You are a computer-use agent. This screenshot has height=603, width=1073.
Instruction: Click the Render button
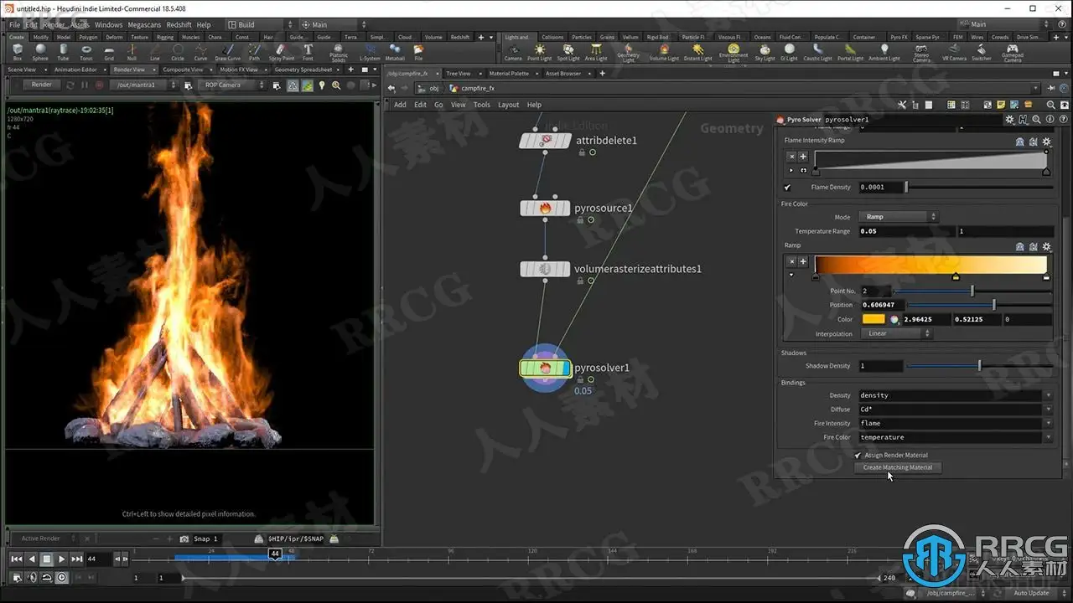pyautogui.click(x=41, y=85)
